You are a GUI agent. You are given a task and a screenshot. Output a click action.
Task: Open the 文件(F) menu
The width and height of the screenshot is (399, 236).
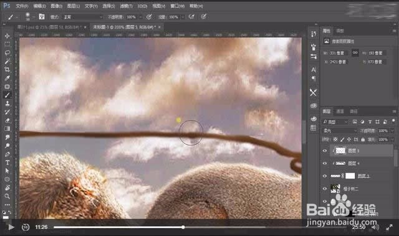coord(22,6)
